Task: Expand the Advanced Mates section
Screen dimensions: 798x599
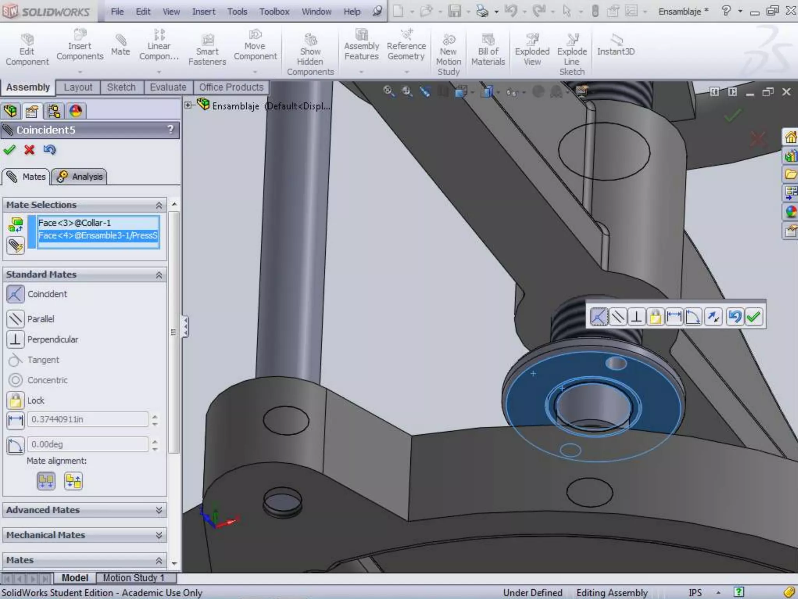Action: pyautogui.click(x=159, y=510)
